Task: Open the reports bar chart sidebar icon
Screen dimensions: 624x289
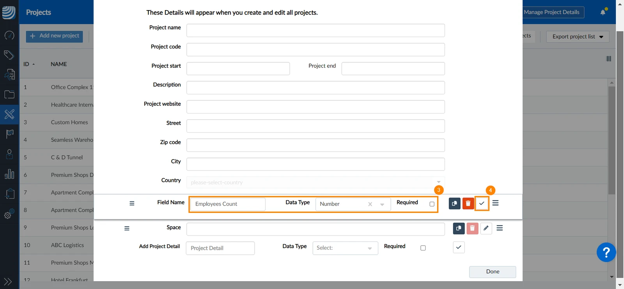Action: [9, 174]
